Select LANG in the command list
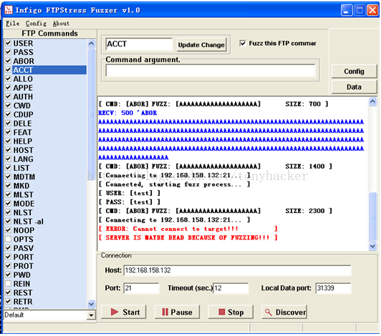This screenshot has width=381, height=336. [23, 159]
